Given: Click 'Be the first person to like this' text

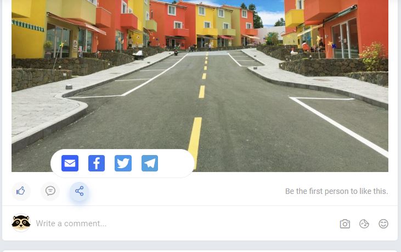Looking at the screenshot, I should tap(337, 191).
